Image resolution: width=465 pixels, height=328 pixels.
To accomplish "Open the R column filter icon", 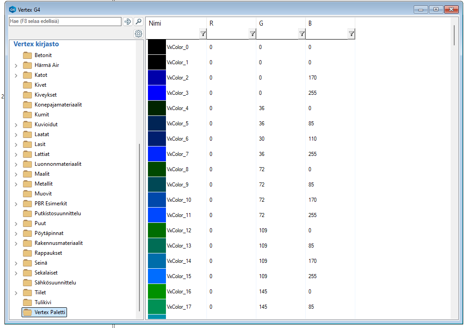I will point(252,34).
